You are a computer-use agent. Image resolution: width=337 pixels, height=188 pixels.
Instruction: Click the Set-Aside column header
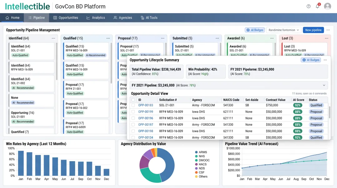click(x=252, y=100)
